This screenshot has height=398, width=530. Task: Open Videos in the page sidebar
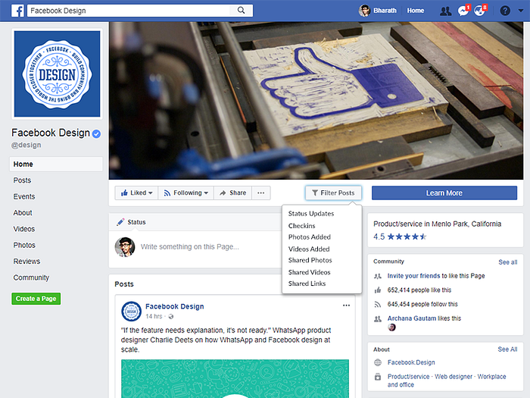(24, 229)
